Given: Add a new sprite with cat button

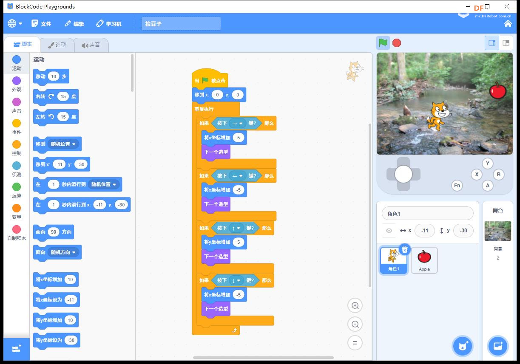Looking at the screenshot, I should pyautogui.click(x=463, y=346).
